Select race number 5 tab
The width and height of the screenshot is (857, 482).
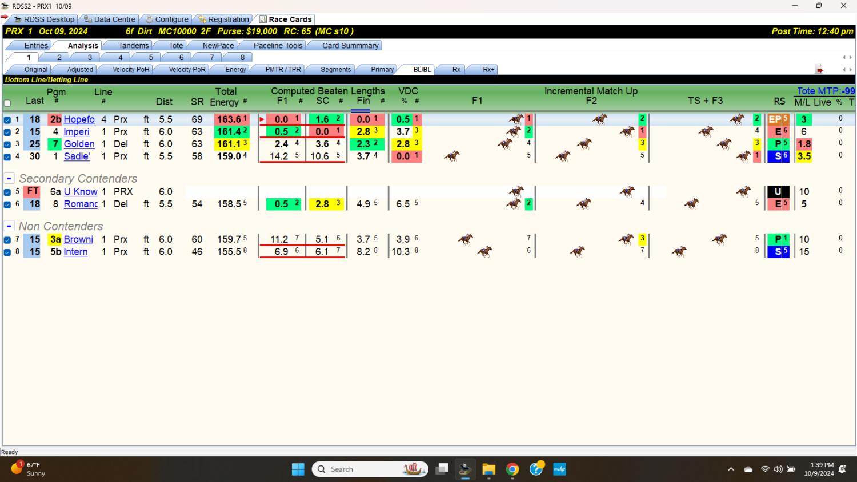point(151,57)
